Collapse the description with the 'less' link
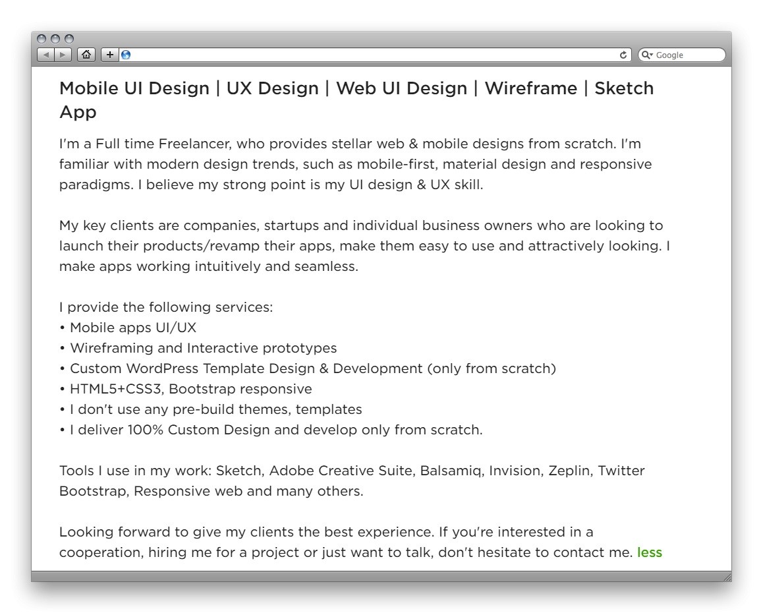This screenshot has width=763, height=613. pos(650,552)
